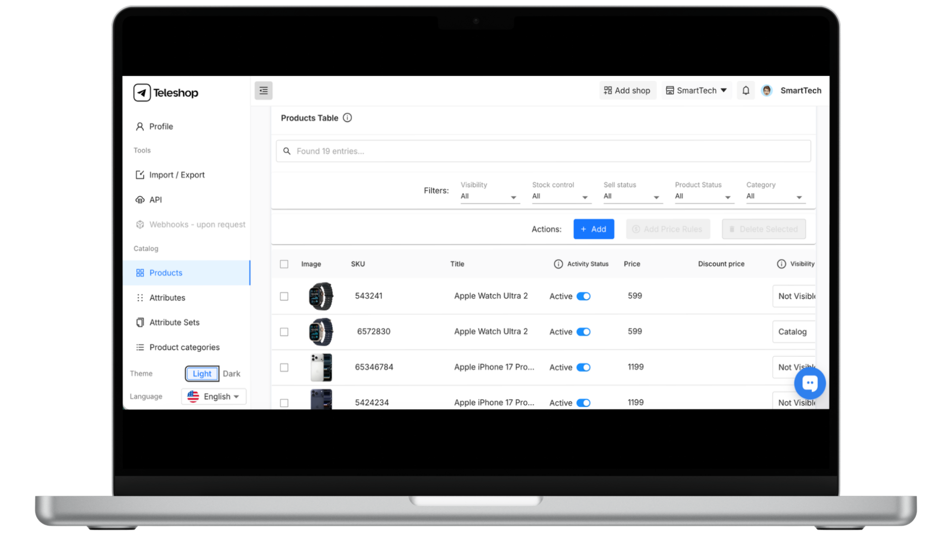
Task: Click the Webhooks sidebar item
Action: coord(197,224)
